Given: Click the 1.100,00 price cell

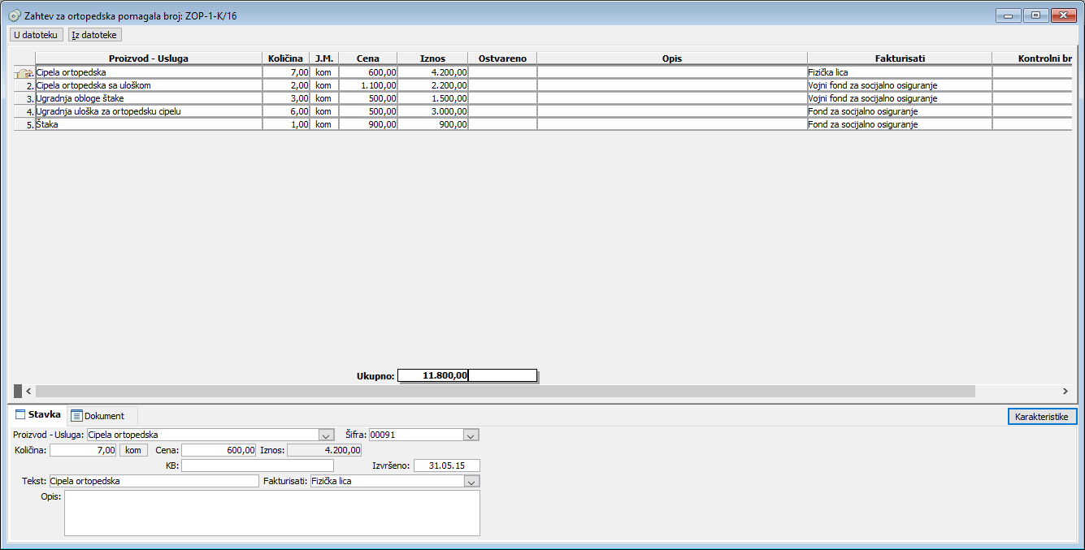Looking at the screenshot, I should (x=368, y=85).
